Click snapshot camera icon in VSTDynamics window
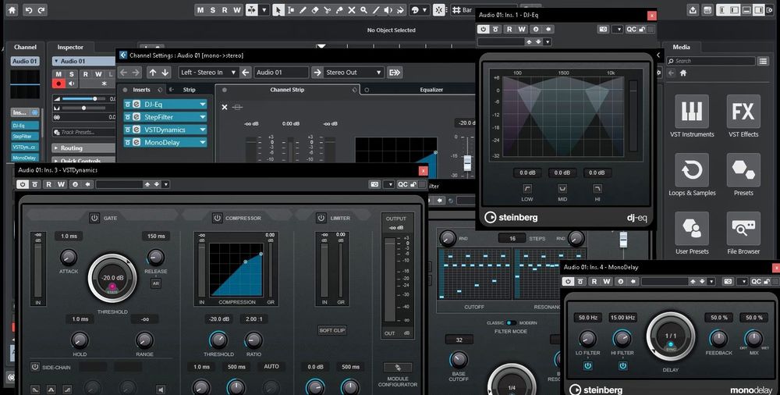The width and height of the screenshot is (780, 395). (374, 184)
